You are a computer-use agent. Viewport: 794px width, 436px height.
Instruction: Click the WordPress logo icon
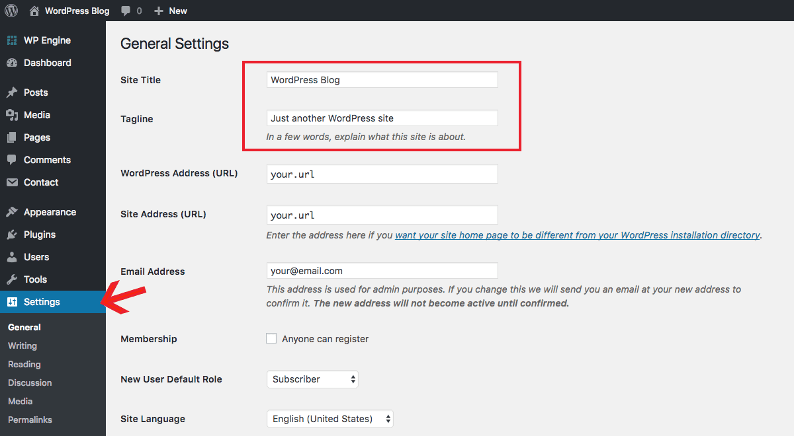pyautogui.click(x=11, y=11)
